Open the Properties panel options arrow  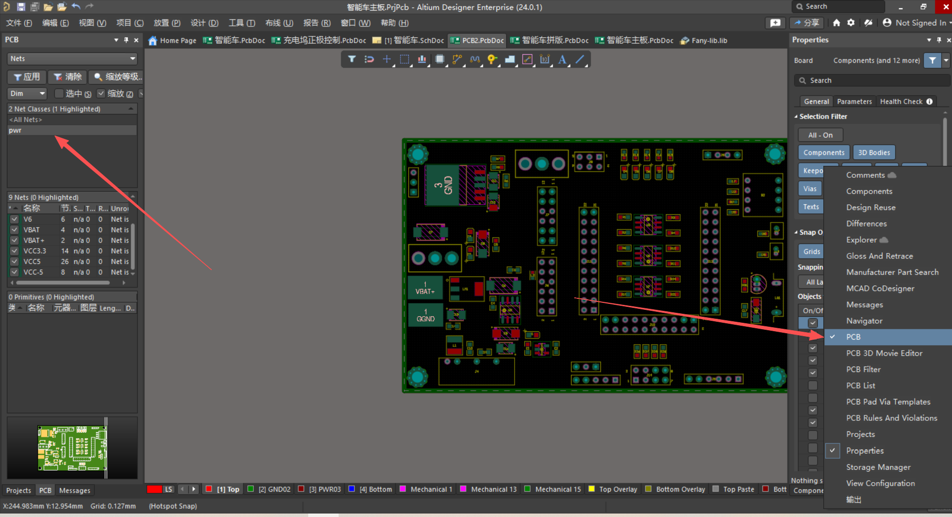click(x=929, y=40)
